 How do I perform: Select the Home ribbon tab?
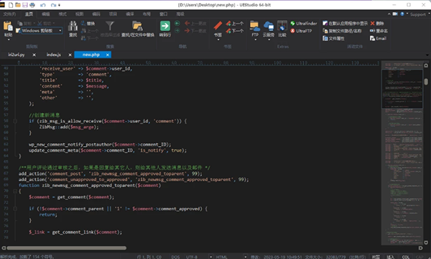click(x=29, y=14)
